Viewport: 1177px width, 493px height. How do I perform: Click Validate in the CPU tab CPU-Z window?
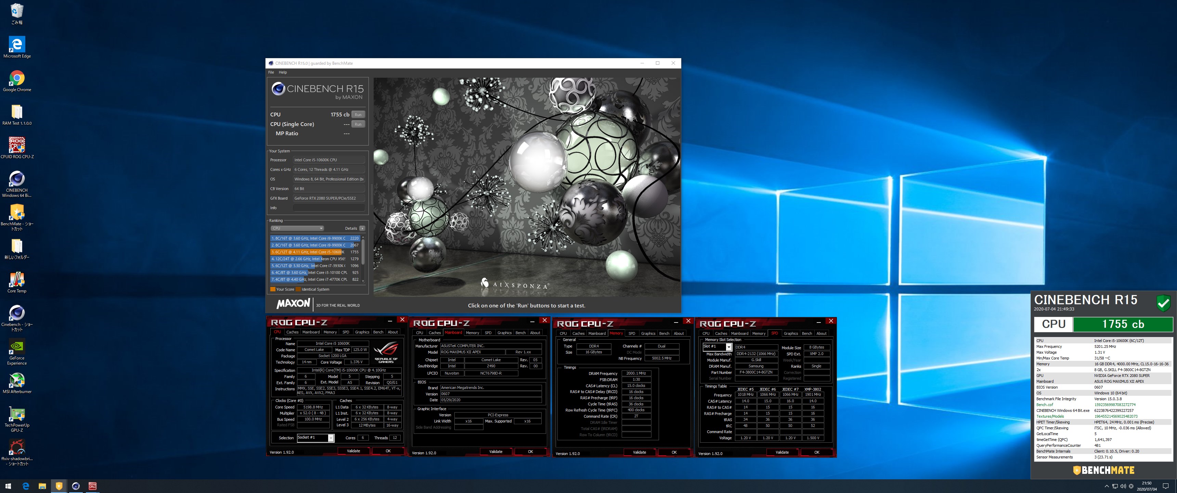tap(353, 451)
